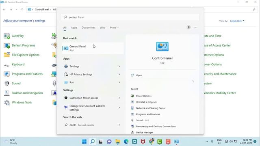Open Windows Mobility Center link

pyautogui.click(x=220, y=93)
